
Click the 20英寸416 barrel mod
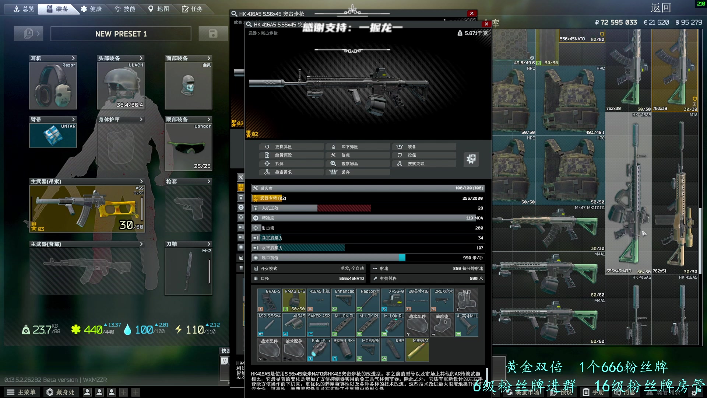point(417,300)
